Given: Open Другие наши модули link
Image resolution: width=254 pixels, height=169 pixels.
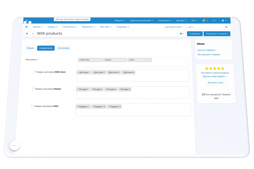Looking at the screenshot, I should 215,77.
